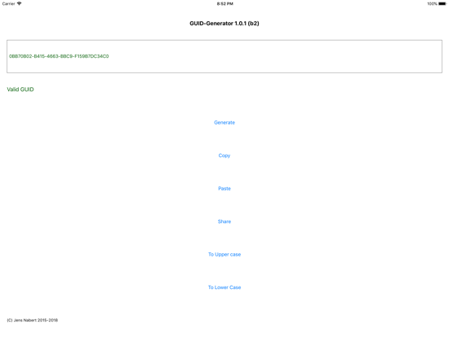Image resolution: width=449 pixels, height=337 pixels.
Task: Tap the Carrier label in status bar
Action: pos(9,4)
